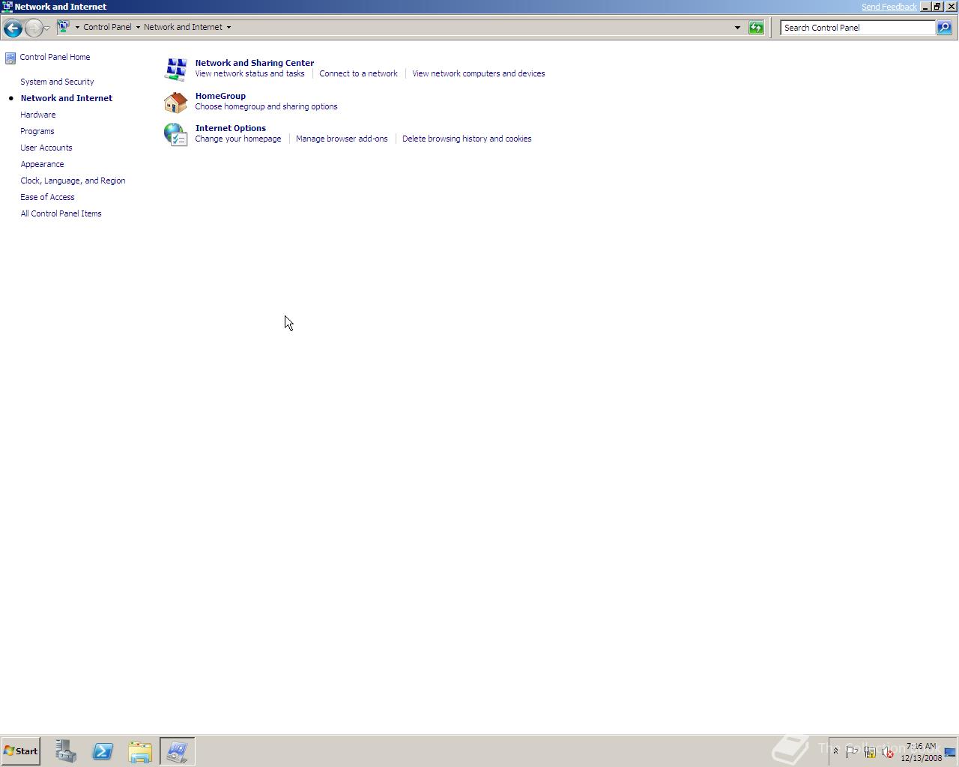The height and width of the screenshot is (767, 959).
Task: Refresh the Control Panel view
Action: [756, 28]
